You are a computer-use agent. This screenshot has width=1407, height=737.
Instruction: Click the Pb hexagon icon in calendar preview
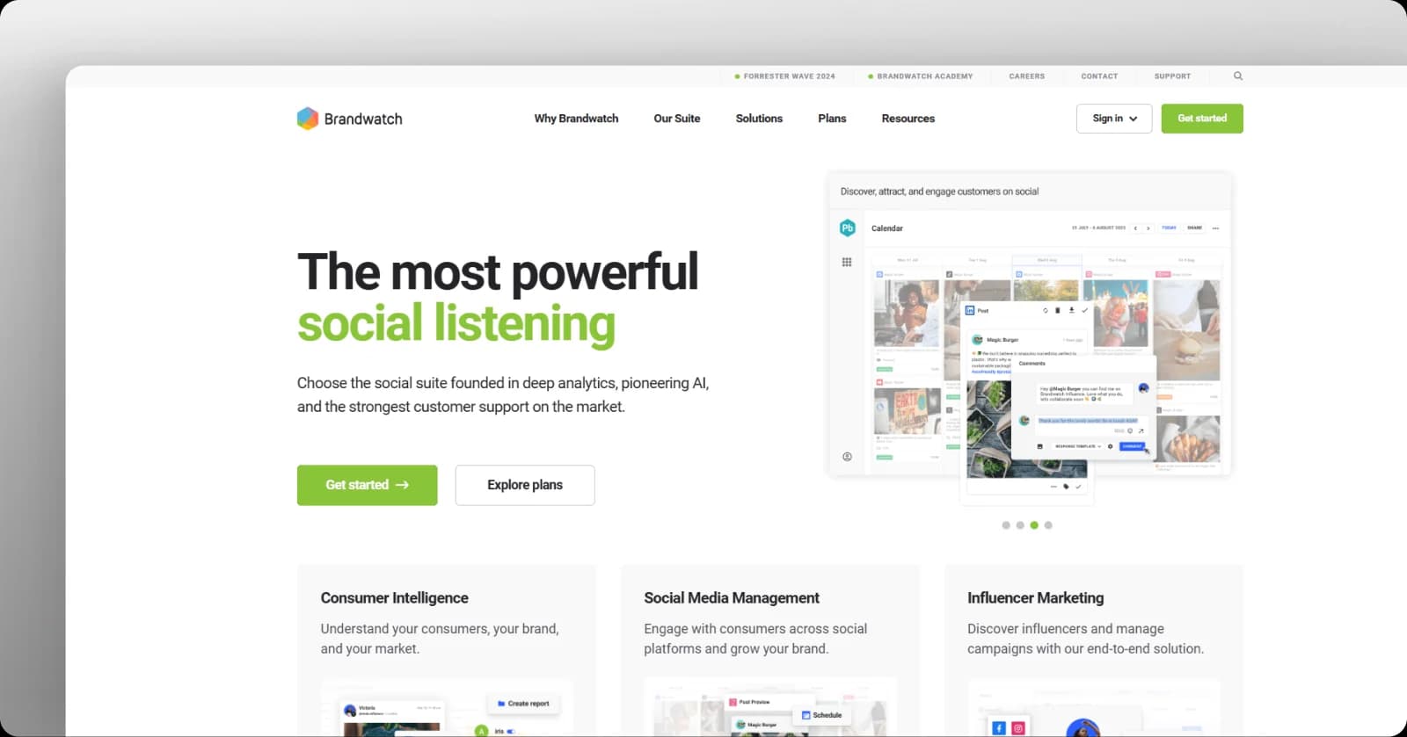[x=848, y=228]
